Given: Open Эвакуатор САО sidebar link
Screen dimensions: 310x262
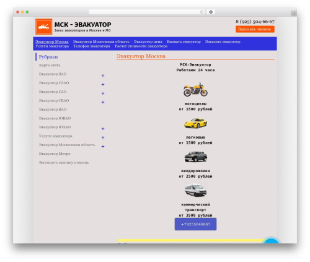Looking at the screenshot, I should pos(53,92).
